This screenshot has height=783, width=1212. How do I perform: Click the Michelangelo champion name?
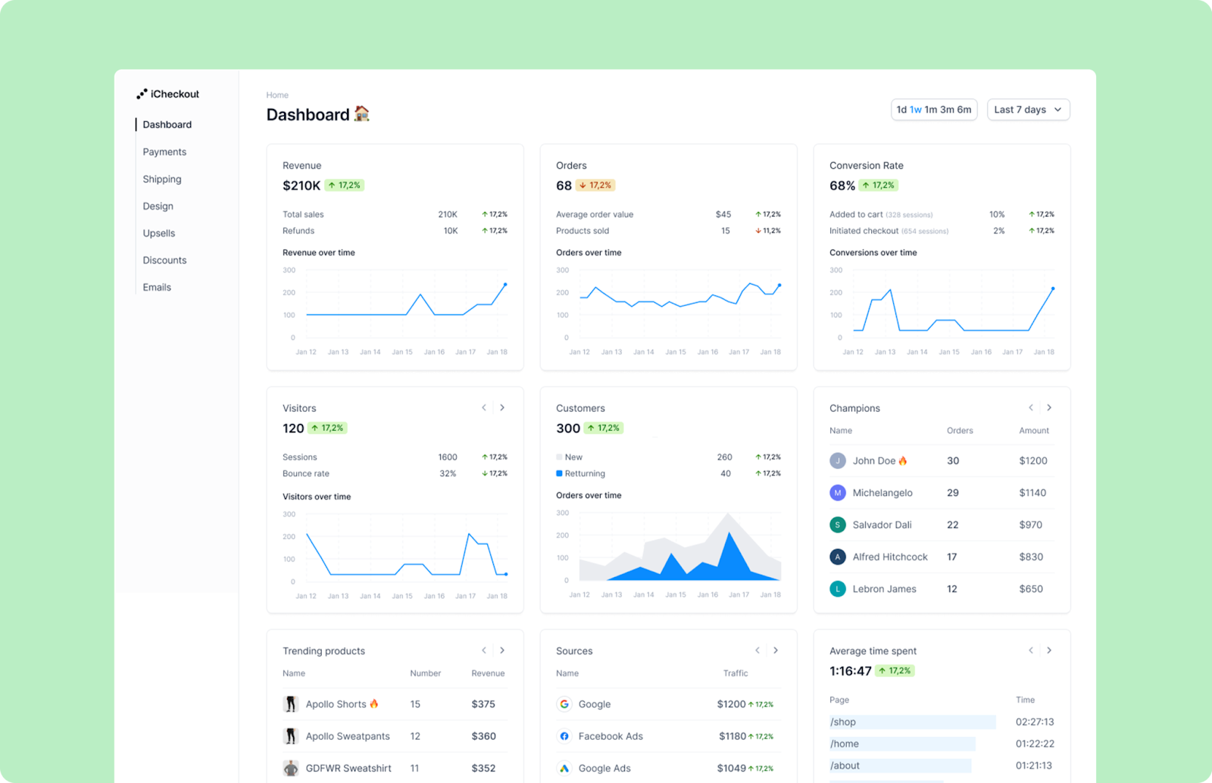[x=882, y=492]
